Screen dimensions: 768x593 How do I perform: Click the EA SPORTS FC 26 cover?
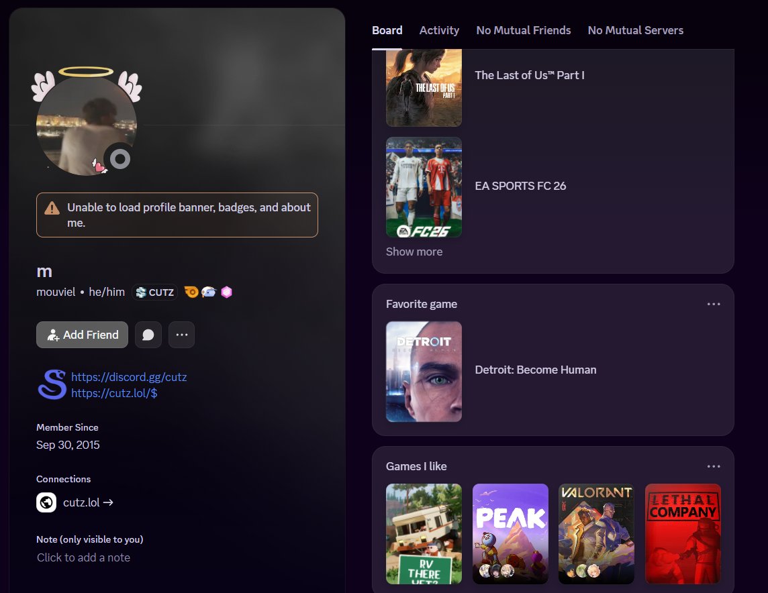[424, 187]
